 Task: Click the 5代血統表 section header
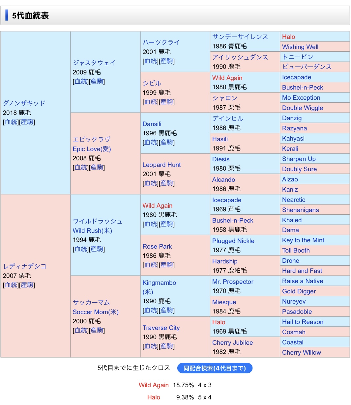(30, 15)
